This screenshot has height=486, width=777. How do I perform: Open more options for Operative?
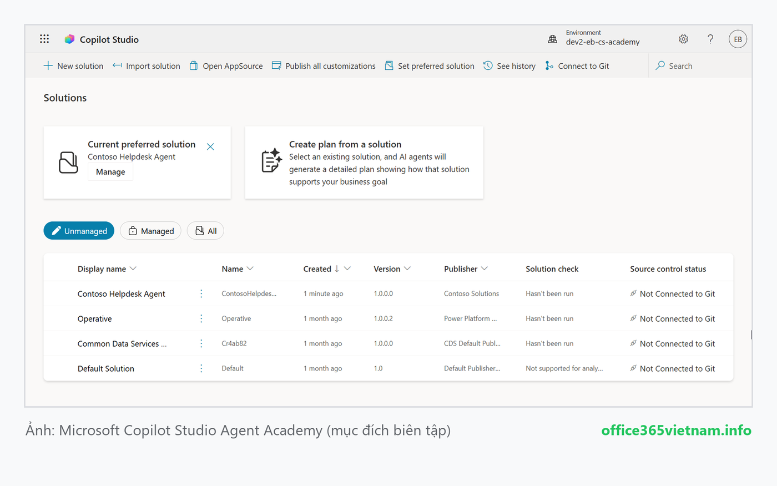(201, 318)
